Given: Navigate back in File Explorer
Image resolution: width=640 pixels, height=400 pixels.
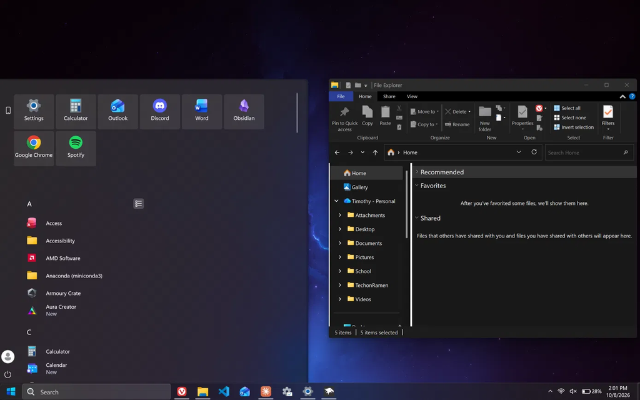Looking at the screenshot, I should [x=337, y=152].
